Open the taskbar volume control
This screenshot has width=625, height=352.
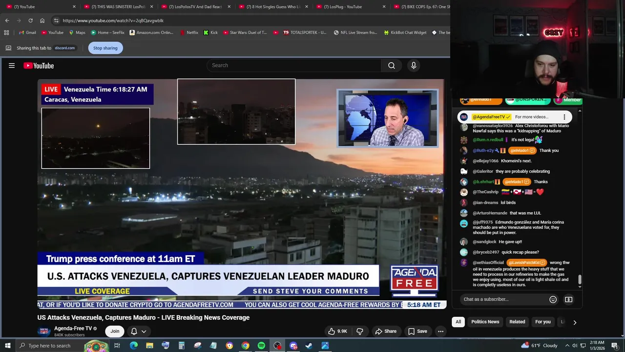point(575,346)
